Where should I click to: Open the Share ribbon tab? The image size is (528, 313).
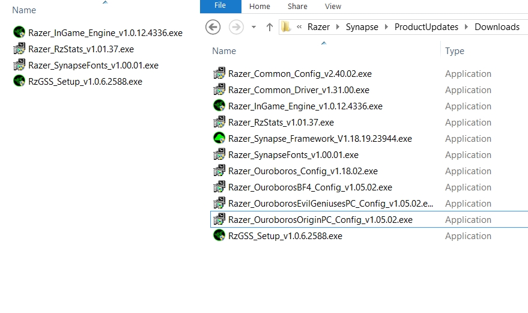(297, 7)
